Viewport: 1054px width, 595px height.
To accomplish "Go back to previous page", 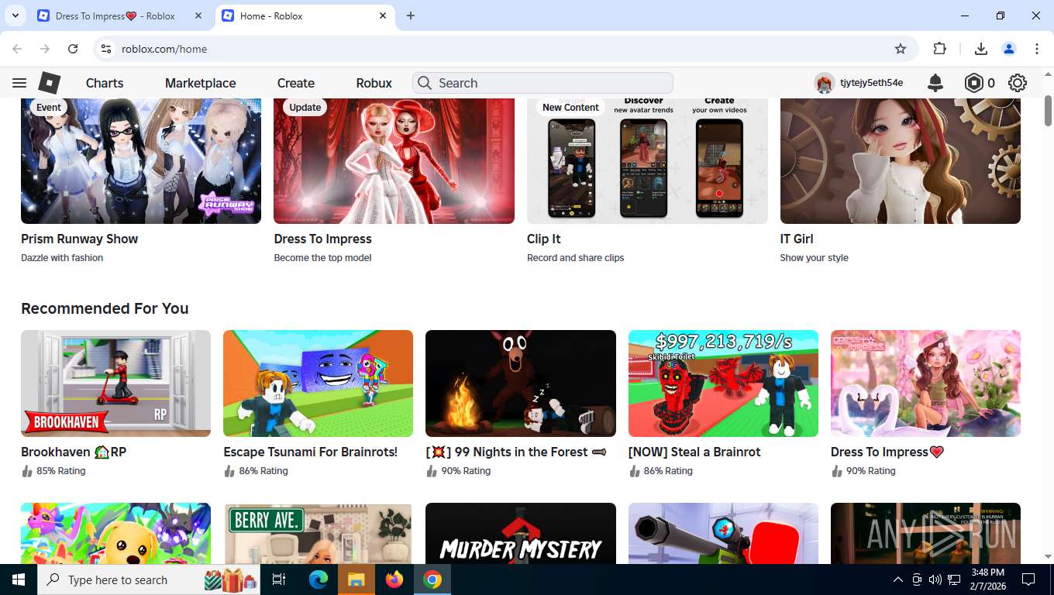I will coord(17,49).
